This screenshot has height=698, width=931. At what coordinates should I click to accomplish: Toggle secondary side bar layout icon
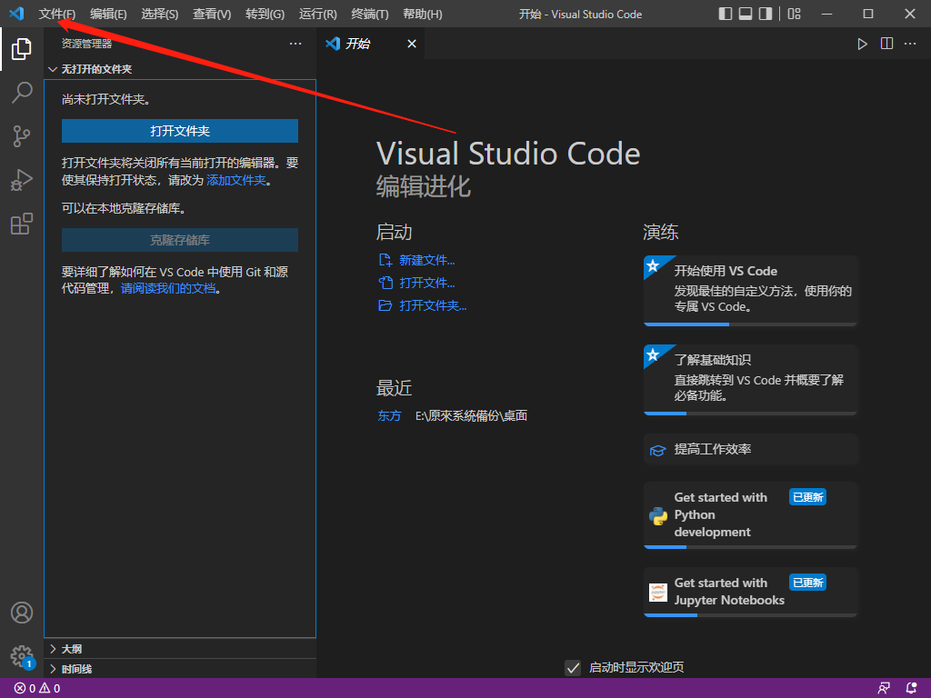[x=766, y=14]
